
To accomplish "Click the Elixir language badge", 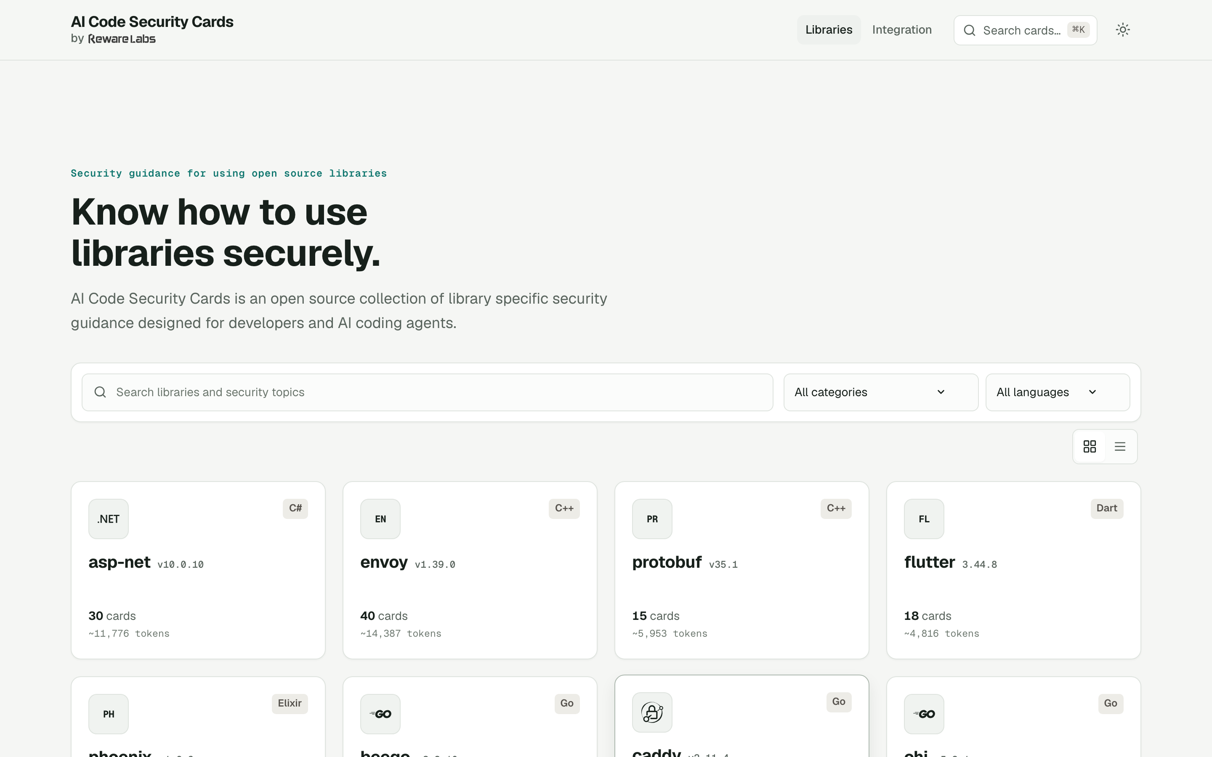I will (290, 704).
